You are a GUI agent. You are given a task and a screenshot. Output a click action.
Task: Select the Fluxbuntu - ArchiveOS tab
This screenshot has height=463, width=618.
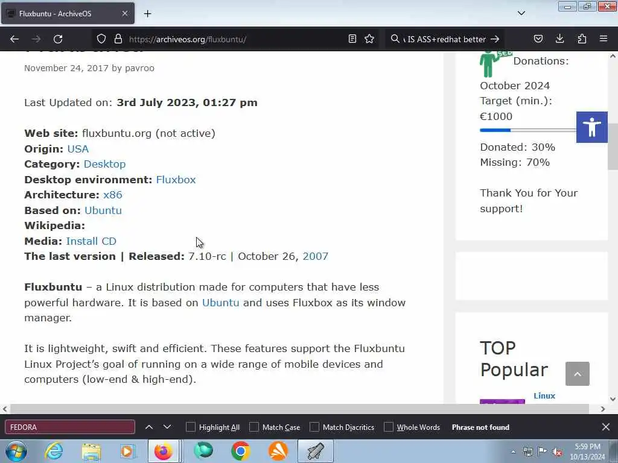(68, 13)
